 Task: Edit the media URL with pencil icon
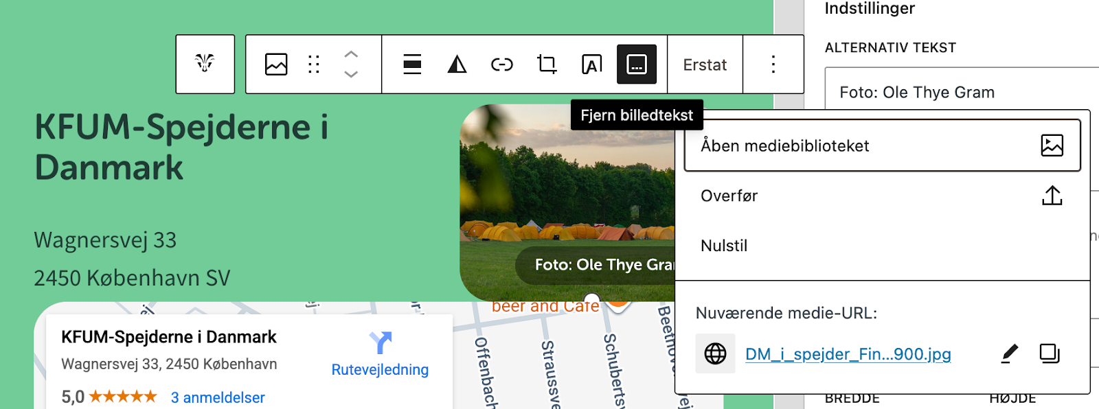point(1008,354)
